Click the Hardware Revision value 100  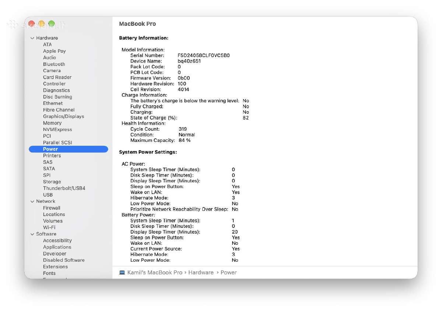pyautogui.click(x=182, y=84)
